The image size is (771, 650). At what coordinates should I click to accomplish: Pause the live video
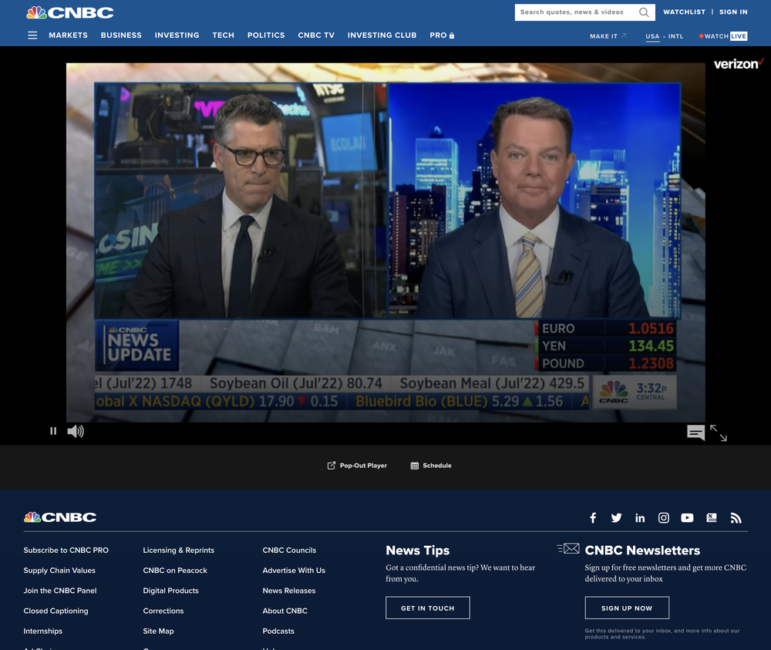coord(53,431)
